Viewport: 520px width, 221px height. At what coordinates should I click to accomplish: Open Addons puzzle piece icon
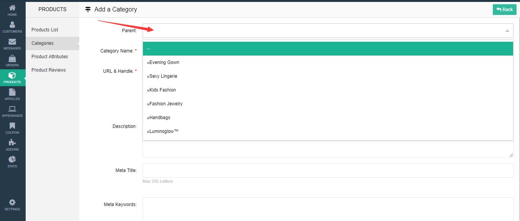[x=12, y=143]
